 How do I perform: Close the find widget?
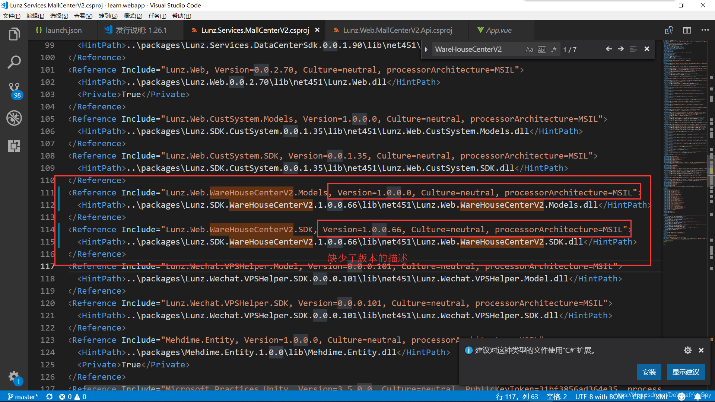[x=647, y=49]
